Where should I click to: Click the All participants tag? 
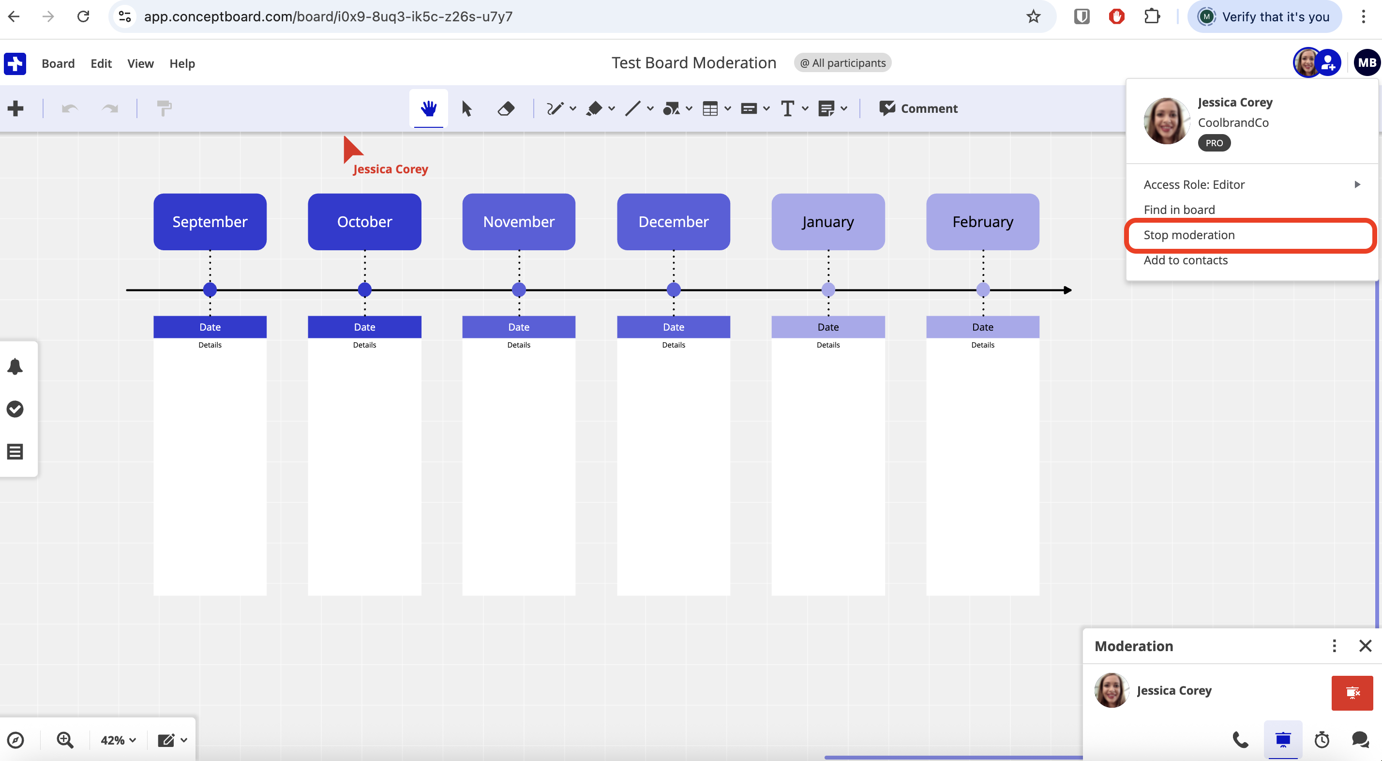843,63
